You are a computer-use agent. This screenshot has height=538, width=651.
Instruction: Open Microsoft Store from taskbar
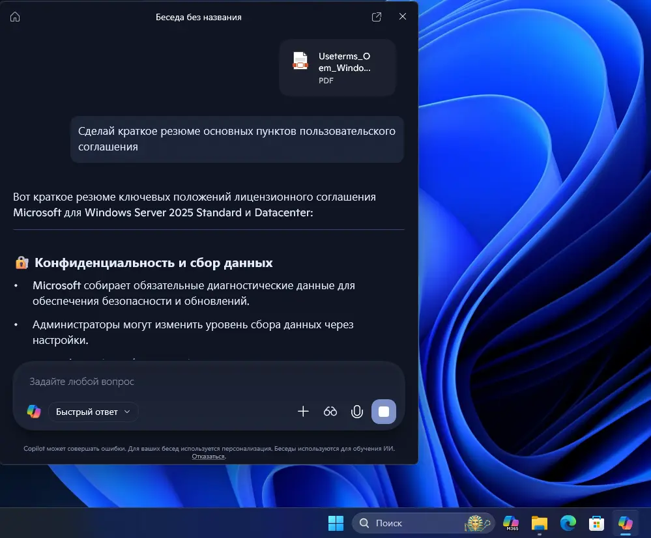click(x=596, y=523)
